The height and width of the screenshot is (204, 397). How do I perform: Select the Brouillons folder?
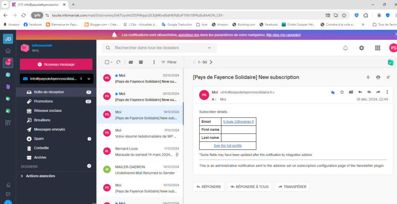click(x=42, y=120)
